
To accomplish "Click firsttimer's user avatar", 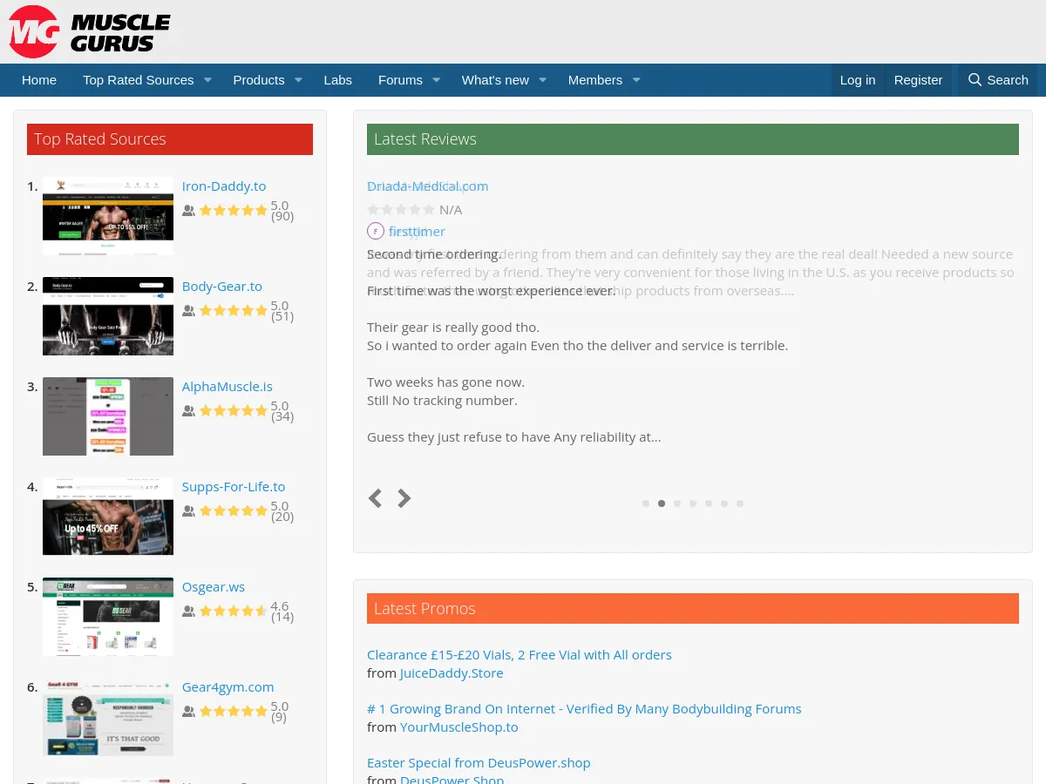I will [375, 231].
